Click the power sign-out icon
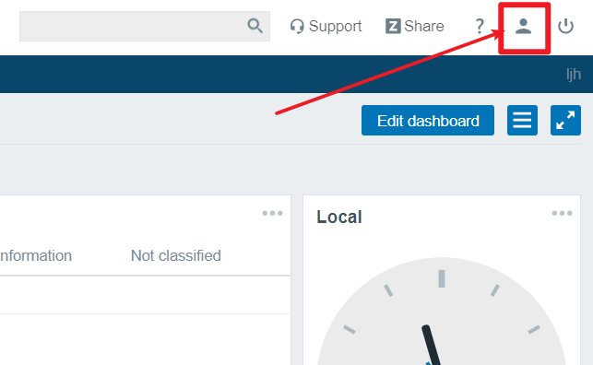 [565, 26]
